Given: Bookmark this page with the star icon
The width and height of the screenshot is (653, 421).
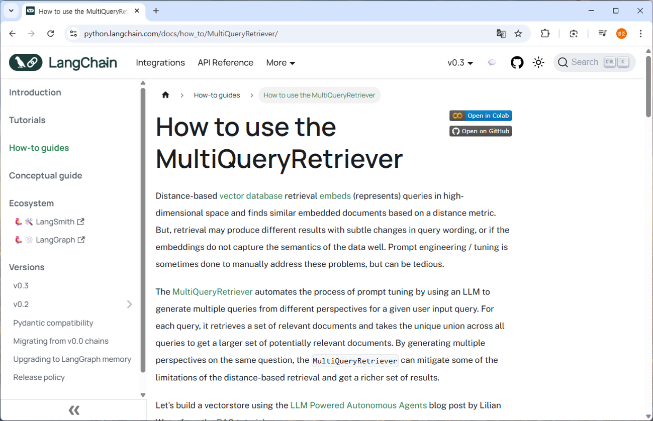Looking at the screenshot, I should pyautogui.click(x=518, y=34).
